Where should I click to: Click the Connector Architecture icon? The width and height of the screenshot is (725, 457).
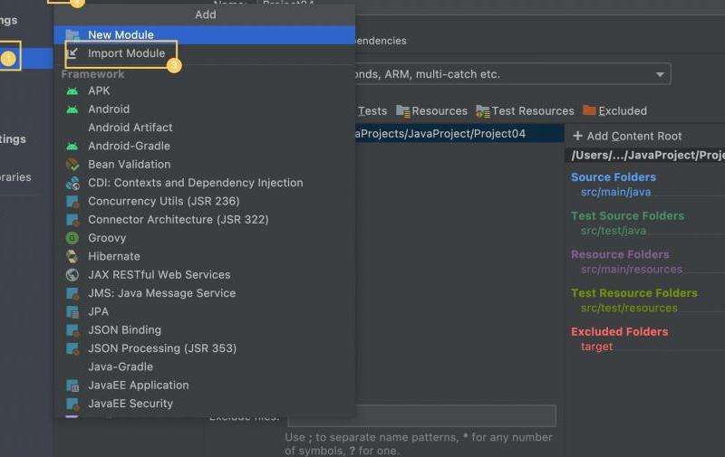click(72, 220)
